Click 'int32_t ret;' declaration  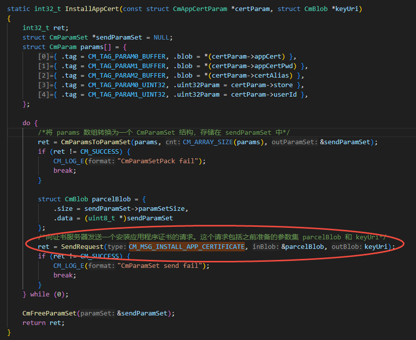click(45, 28)
